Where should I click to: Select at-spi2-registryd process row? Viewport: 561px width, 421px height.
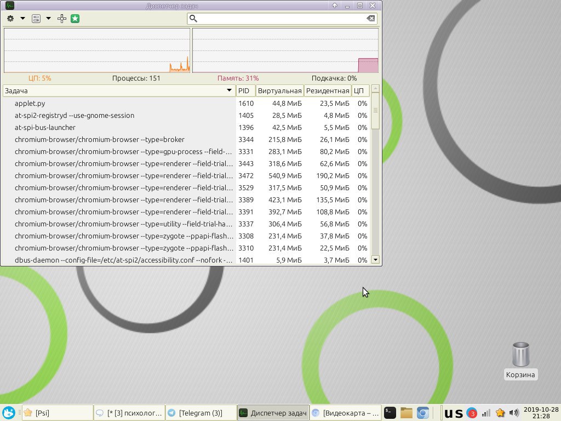click(x=186, y=116)
